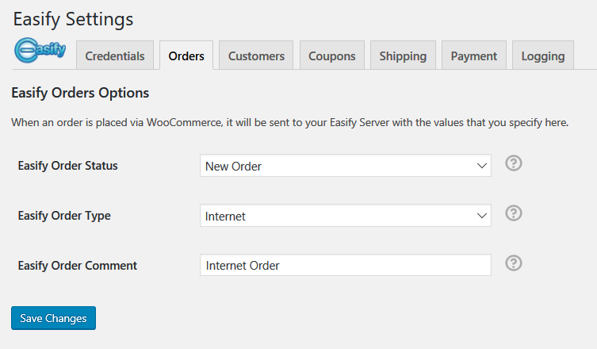This screenshot has height=349, width=597.
Task: Click the Easify Orders Options heading
Action: (80, 93)
